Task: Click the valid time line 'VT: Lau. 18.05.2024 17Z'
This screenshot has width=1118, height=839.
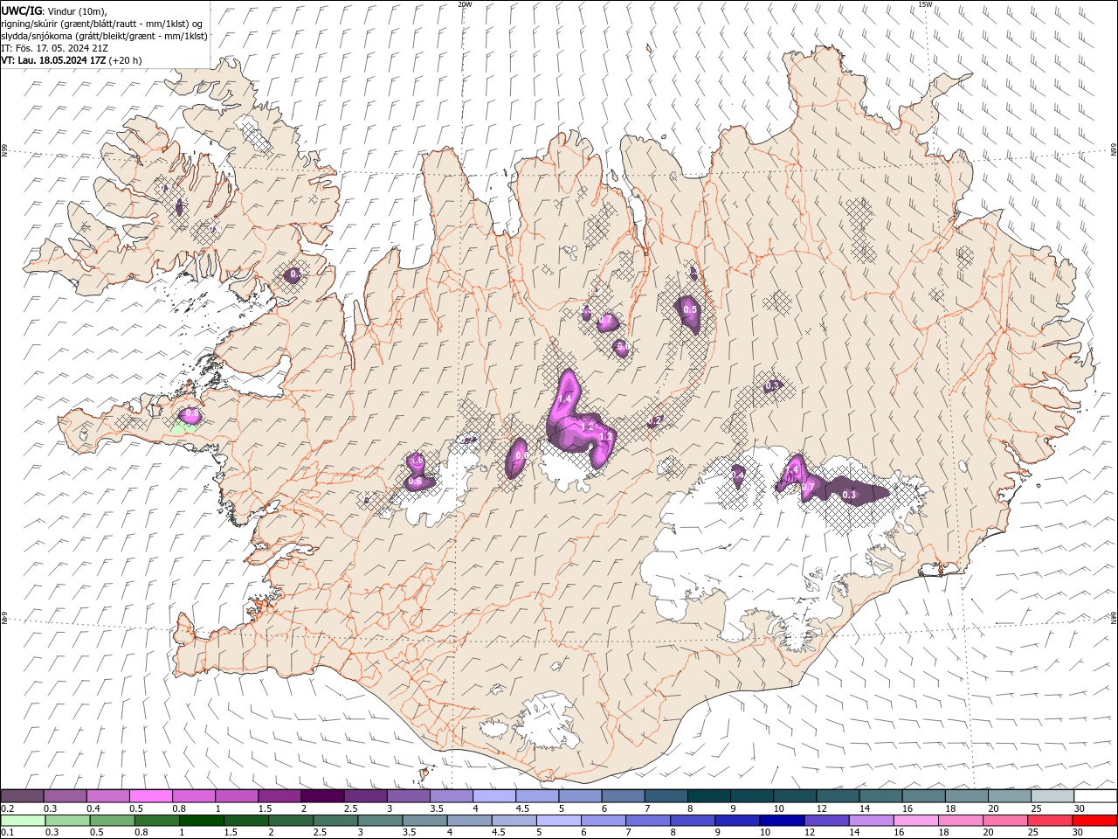Action: point(54,60)
